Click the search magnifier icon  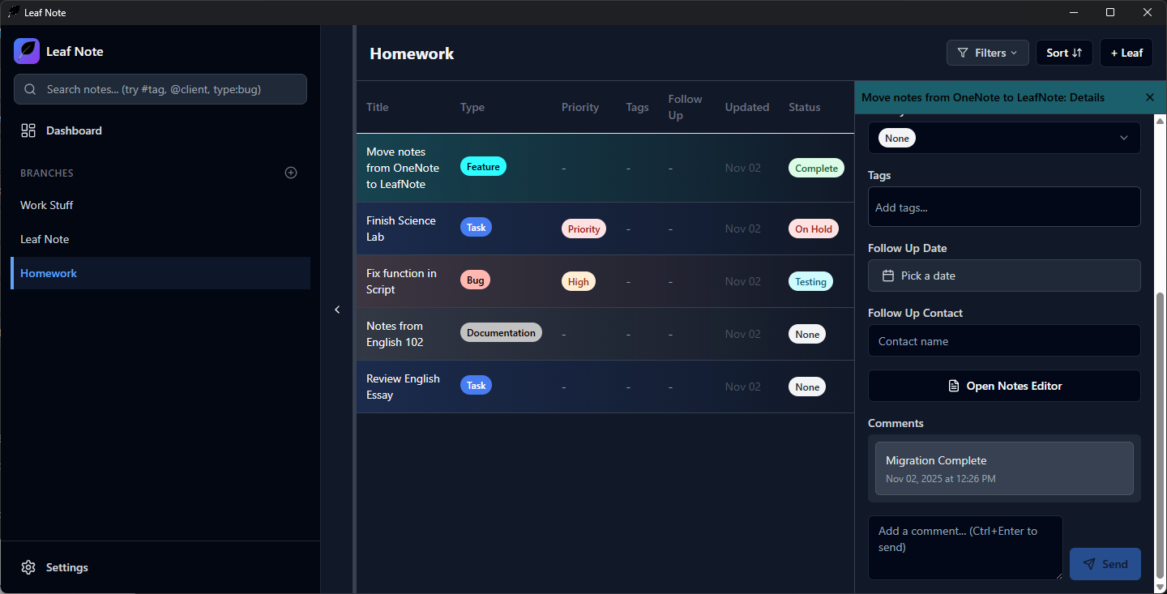click(x=31, y=89)
